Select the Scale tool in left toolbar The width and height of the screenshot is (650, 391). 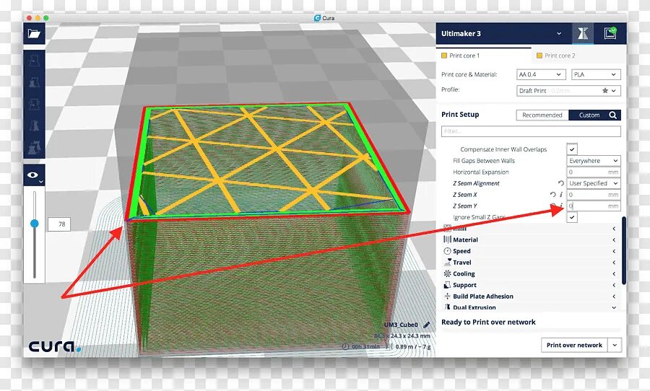pos(34,82)
